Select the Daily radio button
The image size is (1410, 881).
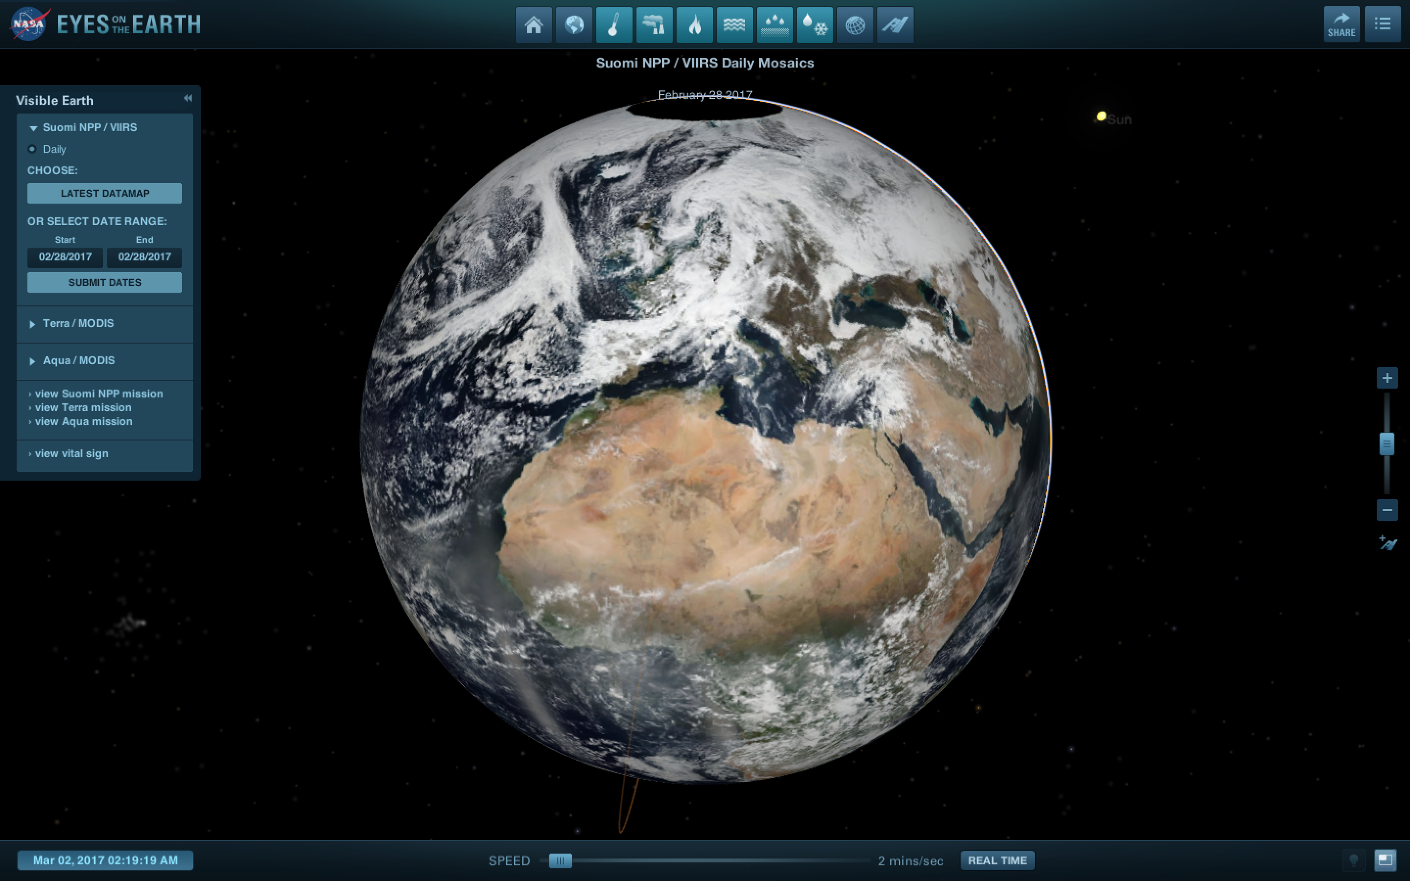tap(33, 149)
